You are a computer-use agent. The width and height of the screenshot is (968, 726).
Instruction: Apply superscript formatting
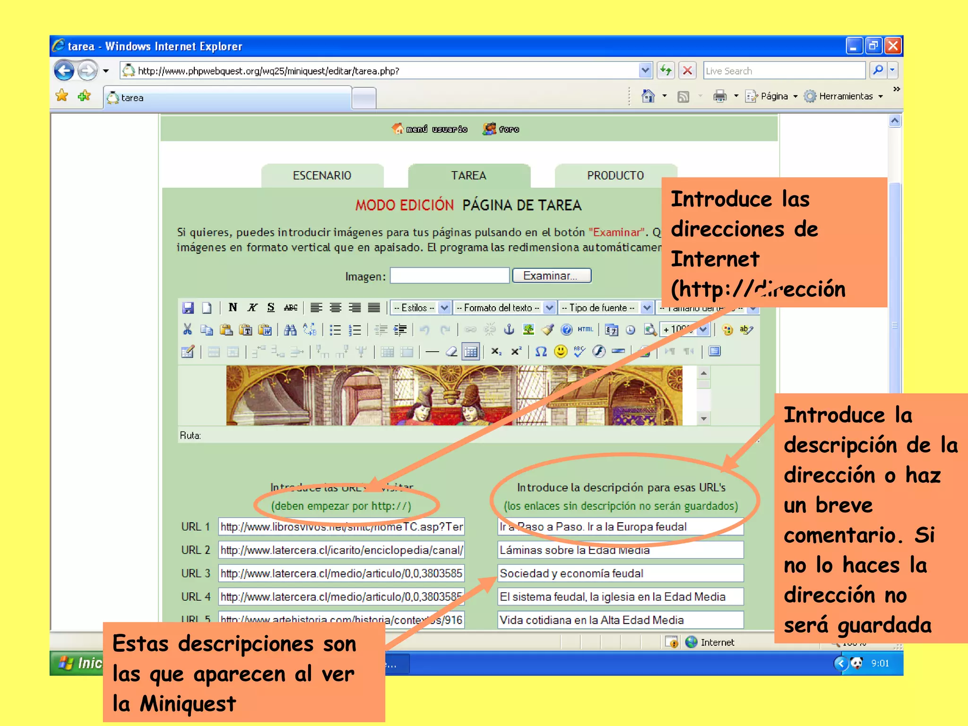(x=516, y=352)
